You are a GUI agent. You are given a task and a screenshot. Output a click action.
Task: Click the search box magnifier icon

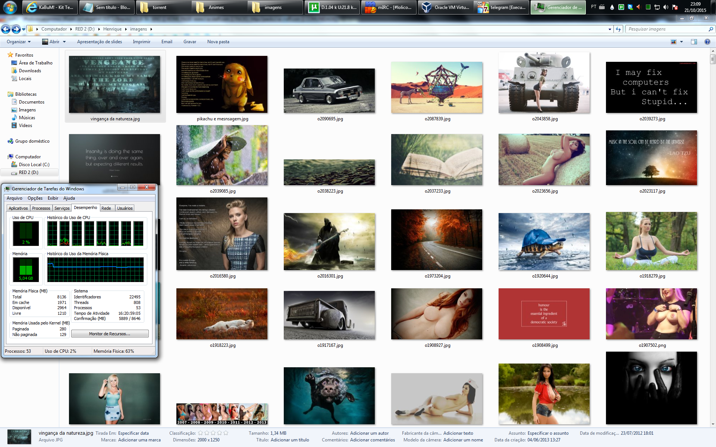click(710, 29)
